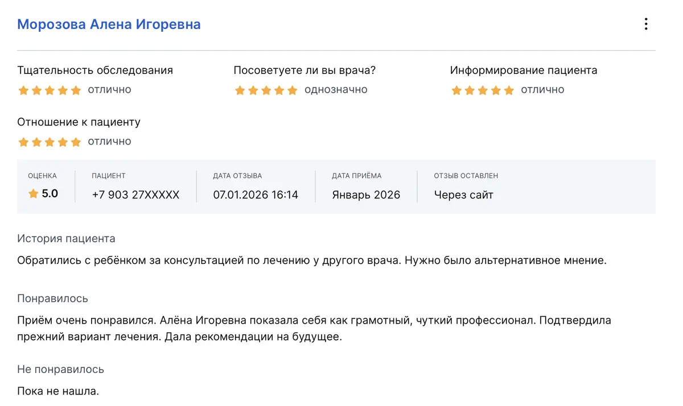This screenshot has height=406, width=683.
Task: Click the appointment date Январь 2026
Action: click(366, 194)
